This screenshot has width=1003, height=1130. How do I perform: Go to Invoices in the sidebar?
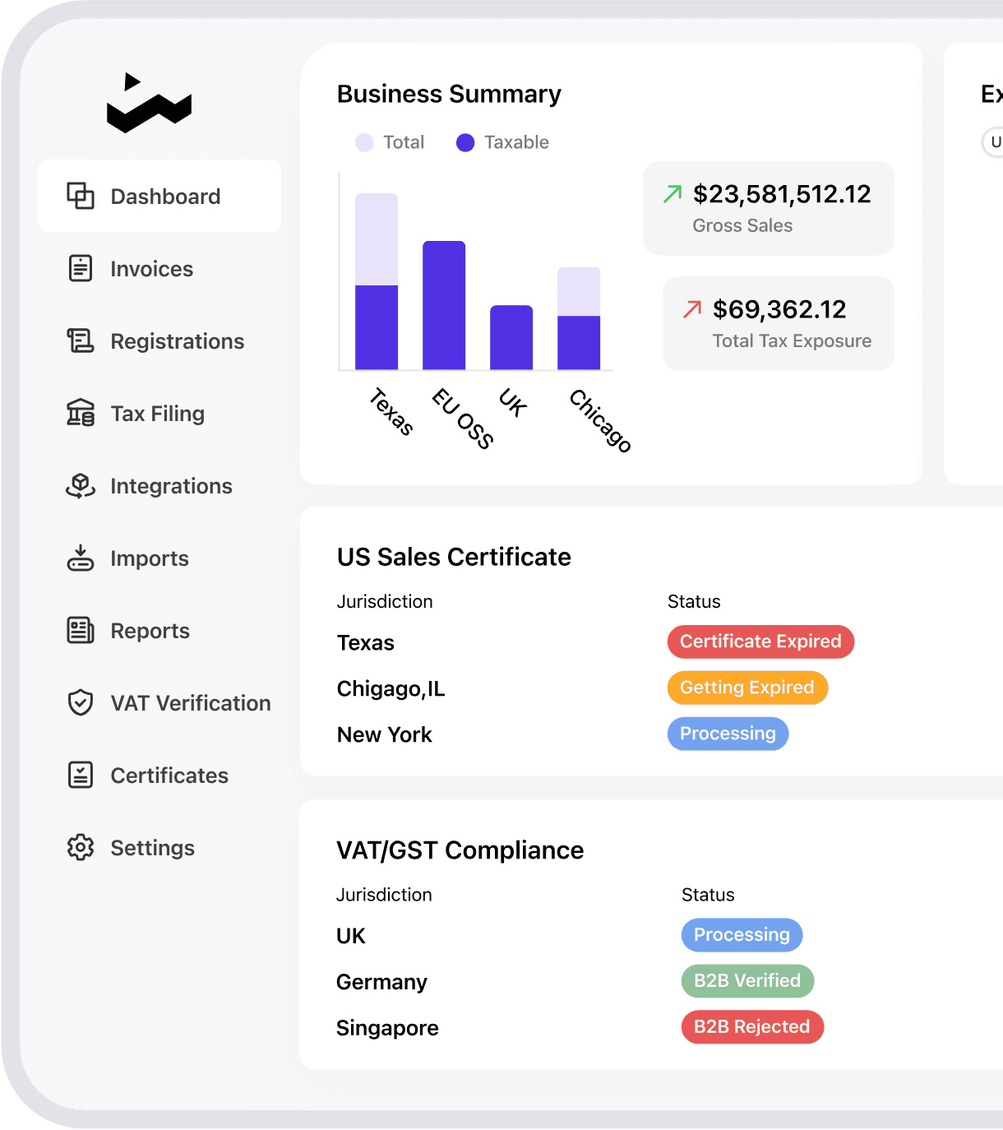pos(159,268)
